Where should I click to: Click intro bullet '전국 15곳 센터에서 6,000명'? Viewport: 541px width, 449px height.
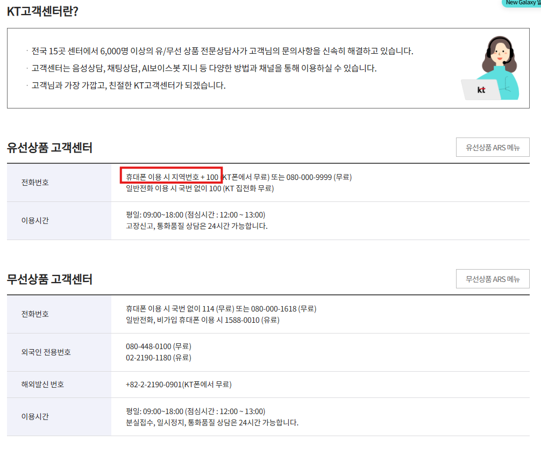pyautogui.click(x=222, y=51)
